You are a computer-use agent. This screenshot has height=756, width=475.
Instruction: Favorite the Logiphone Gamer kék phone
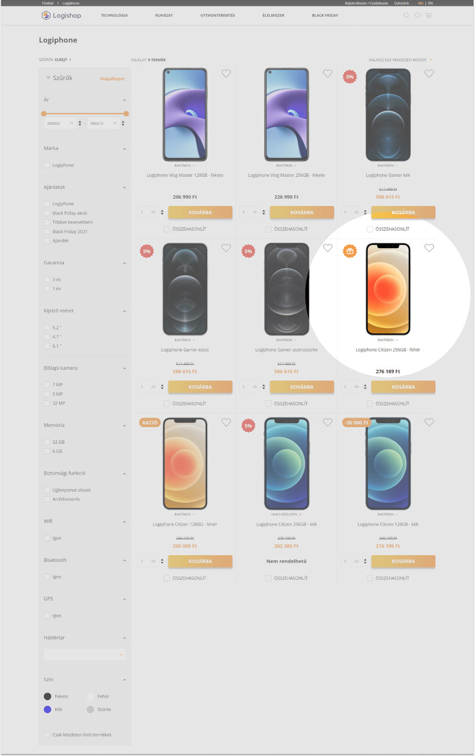tap(429, 74)
